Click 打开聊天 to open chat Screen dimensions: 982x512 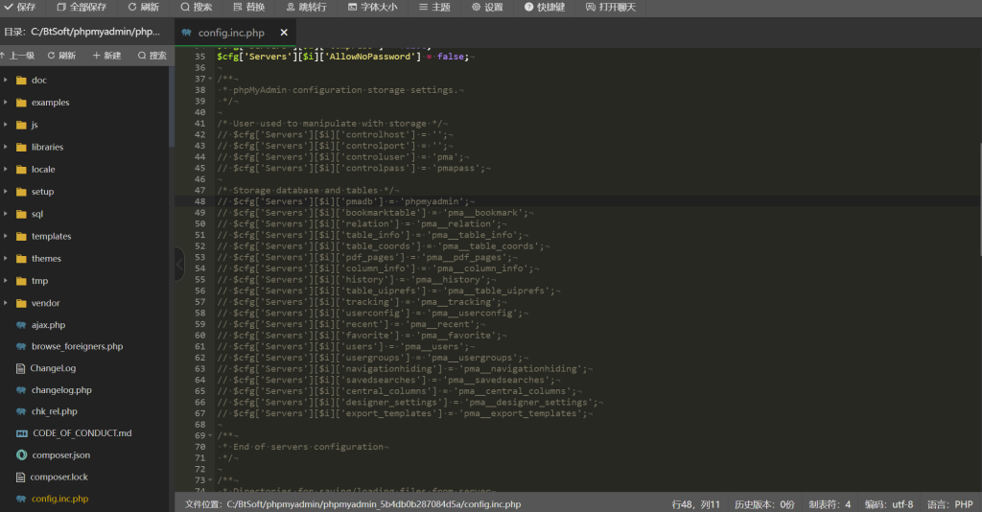(x=610, y=7)
